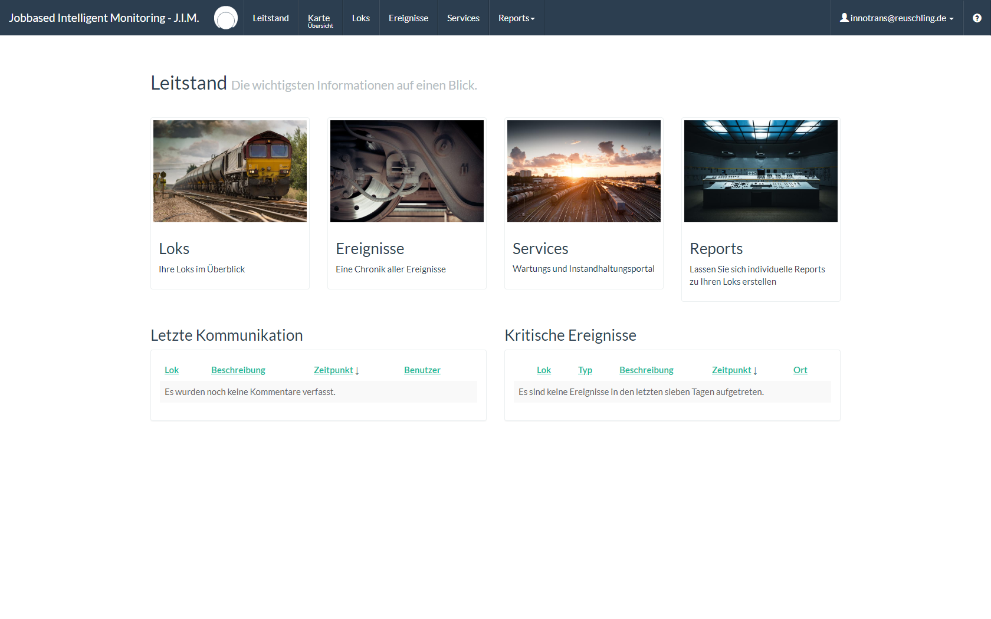Open the Reports card heading

(716, 249)
